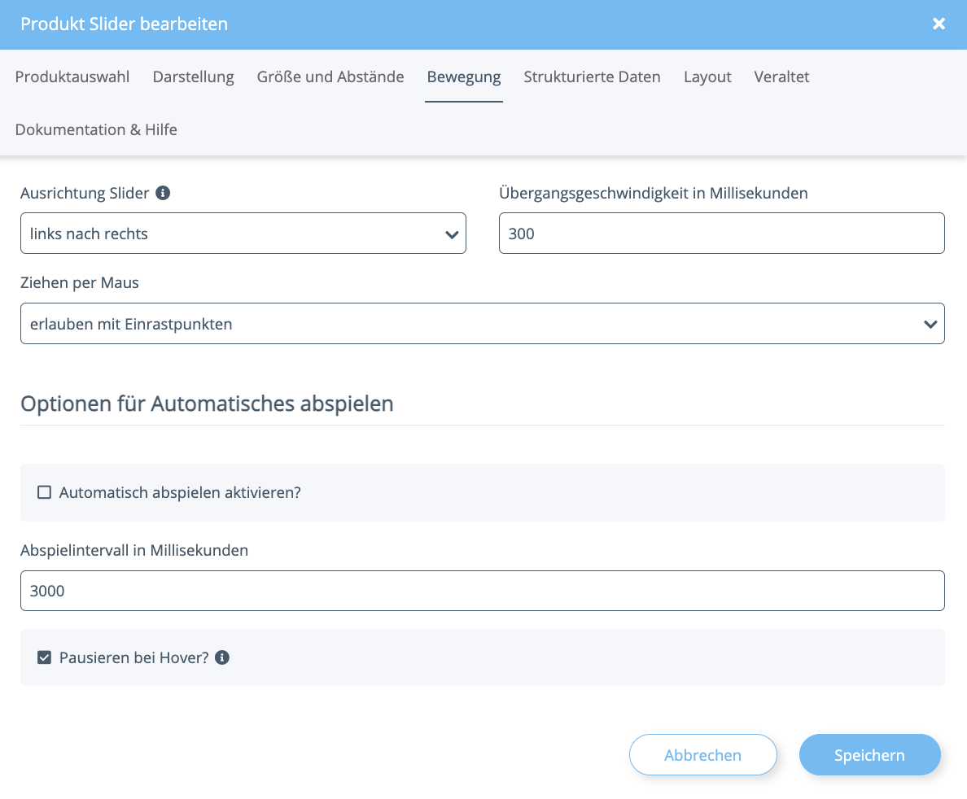Click the Optionen für Automatisches abspielen heading

click(x=207, y=404)
